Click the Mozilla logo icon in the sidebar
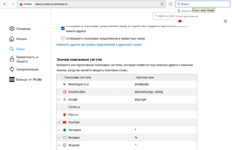 12,80
